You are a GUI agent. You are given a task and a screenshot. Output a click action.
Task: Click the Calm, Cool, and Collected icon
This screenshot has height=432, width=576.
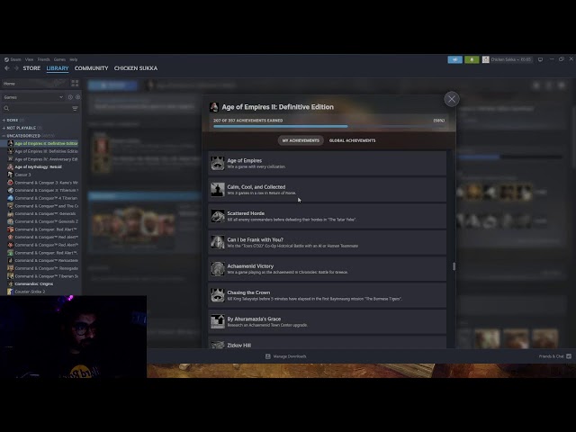[x=218, y=190]
